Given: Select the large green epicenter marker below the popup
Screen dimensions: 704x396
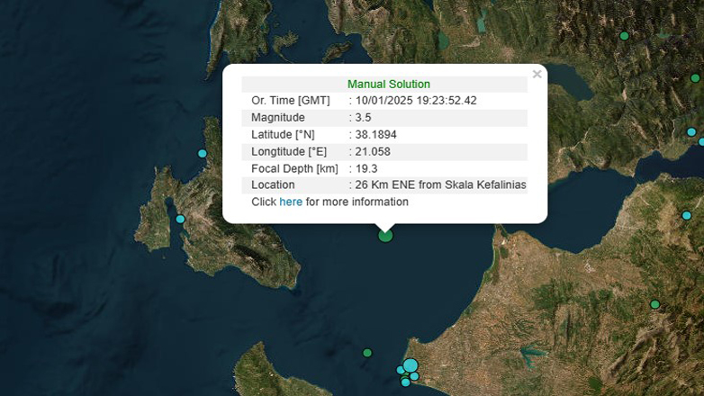Looking at the screenshot, I should point(385,235).
